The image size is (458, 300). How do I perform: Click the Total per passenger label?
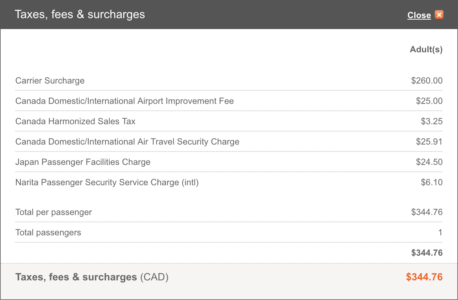click(53, 212)
